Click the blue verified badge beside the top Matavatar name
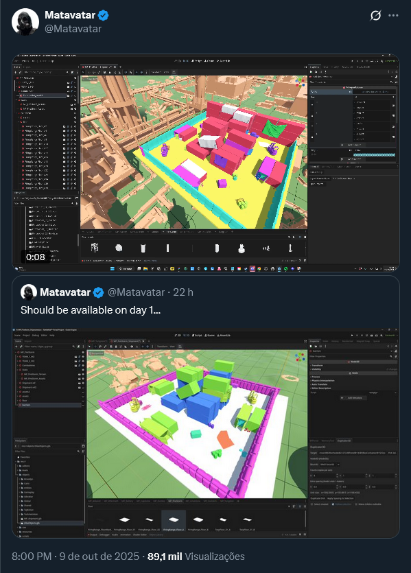 [104, 15]
